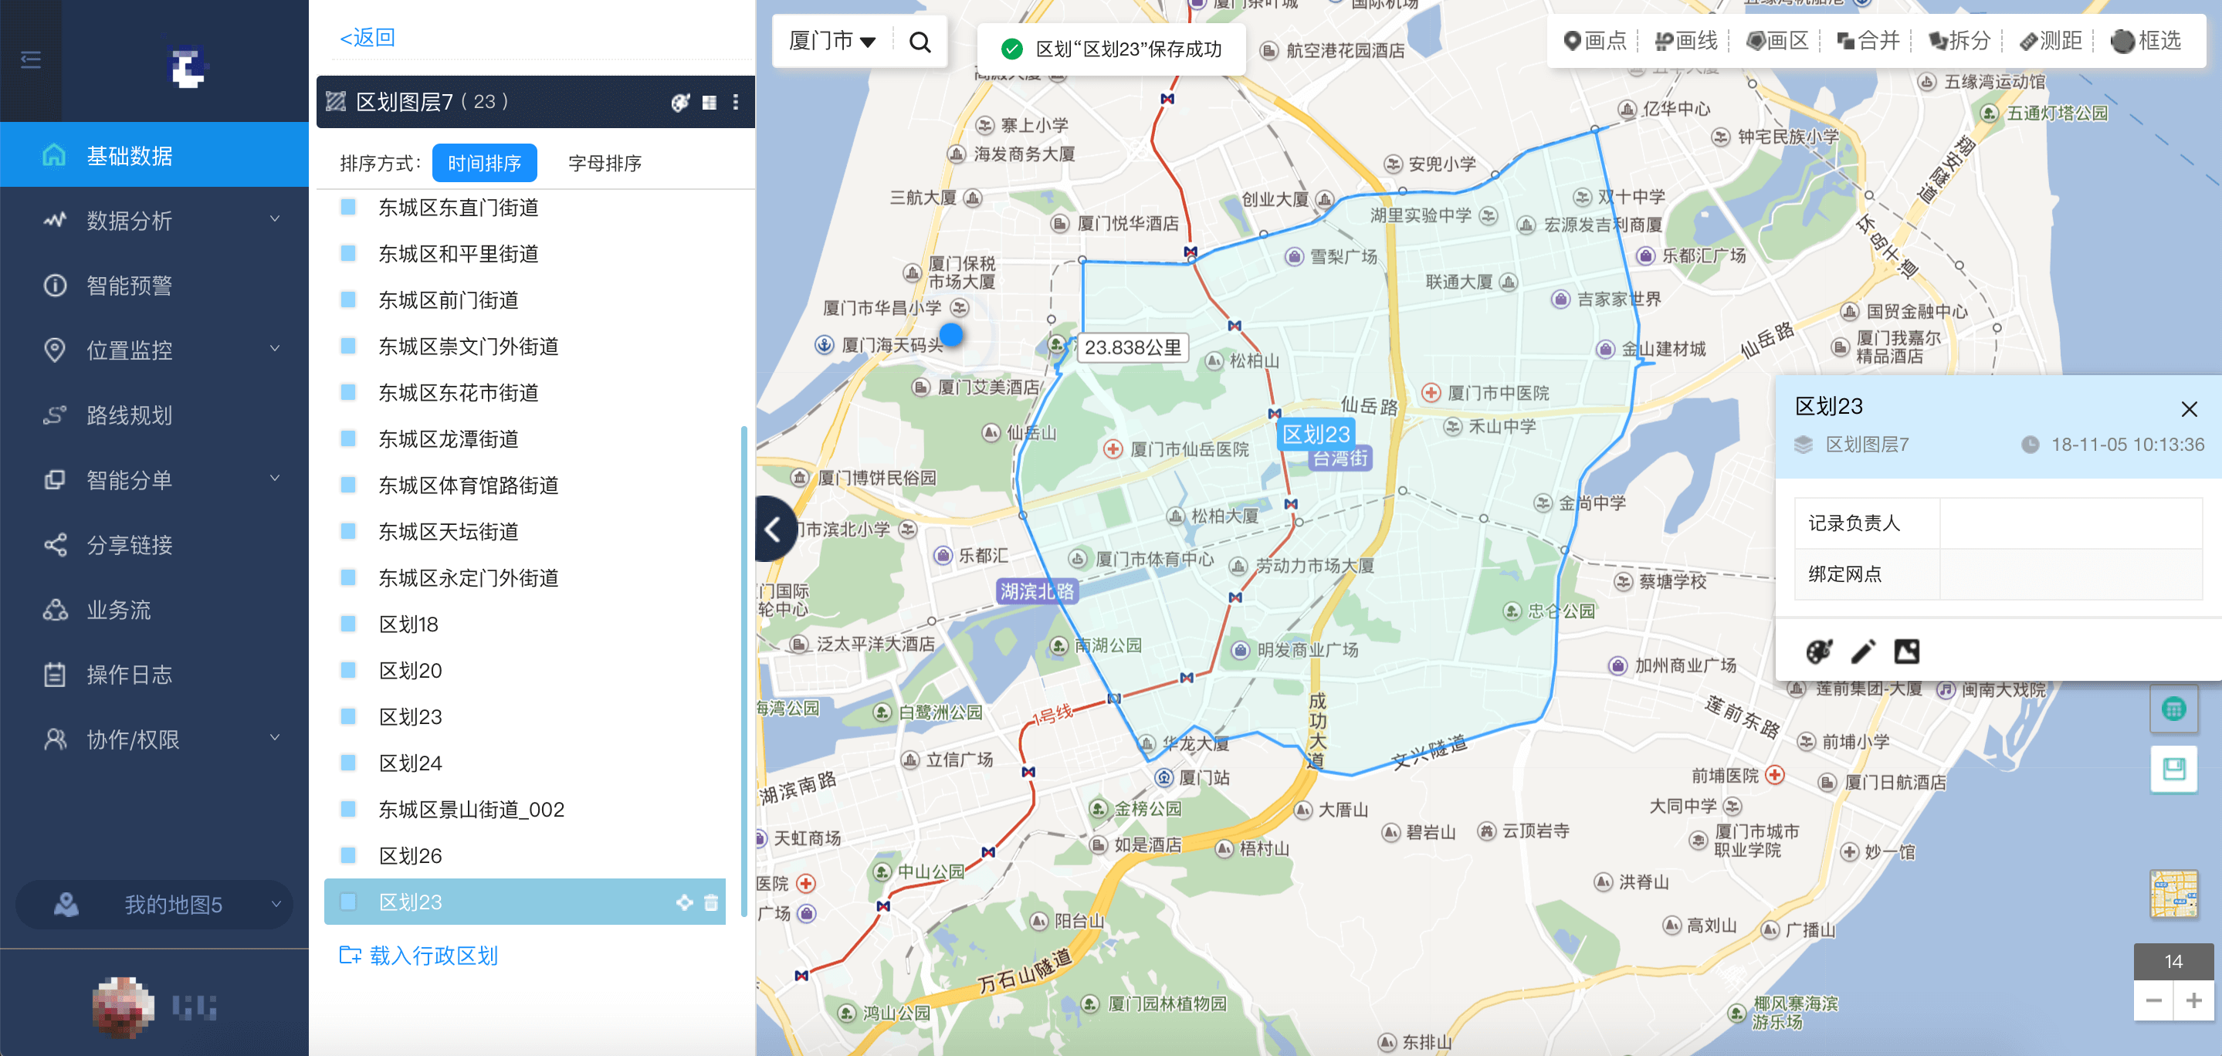Image resolution: width=2222 pixels, height=1056 pixels.
Task: Activate the 合并 merge tool
Action: pyautogui.click(x=1868, y=41)
